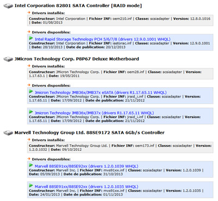Click the drive icon beside JMicron Technology Corp.

pos(8,59)
